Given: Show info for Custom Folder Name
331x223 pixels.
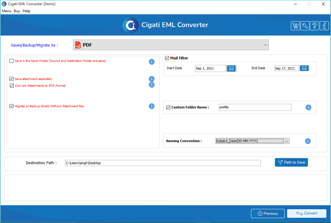Looking at the screenshot, I should tap(308, 108).
